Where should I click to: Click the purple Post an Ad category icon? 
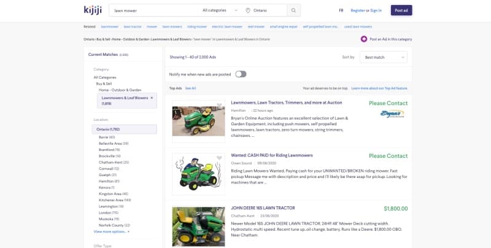pyautogui.click(x=364, y=39)
